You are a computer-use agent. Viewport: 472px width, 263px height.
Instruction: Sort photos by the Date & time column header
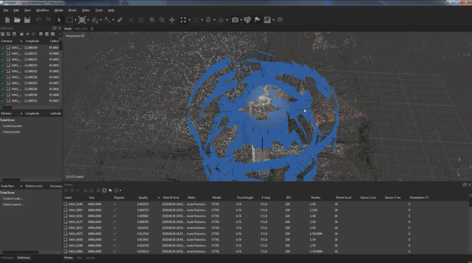click(171, 198)
